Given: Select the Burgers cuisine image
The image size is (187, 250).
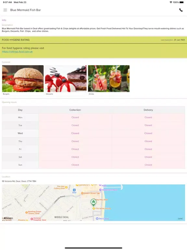Looking at the screenshot, I should (x=23, y=78).
